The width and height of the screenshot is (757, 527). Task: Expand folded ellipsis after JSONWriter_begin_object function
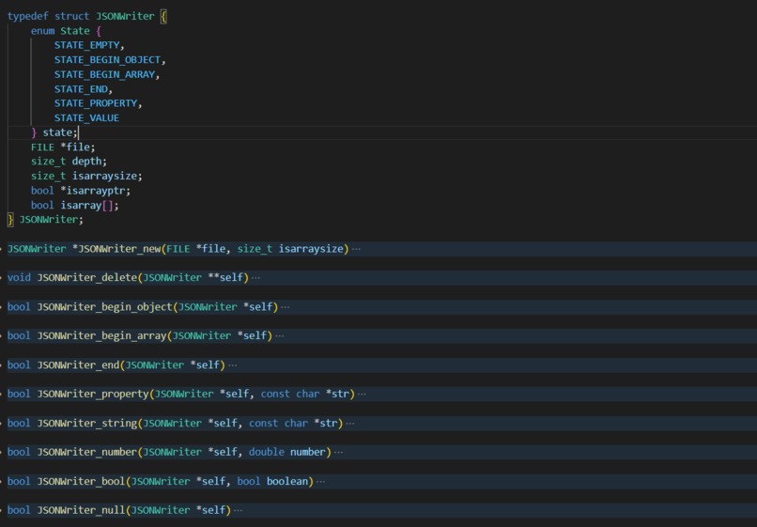pyautogui.click(x=286, y=307)
